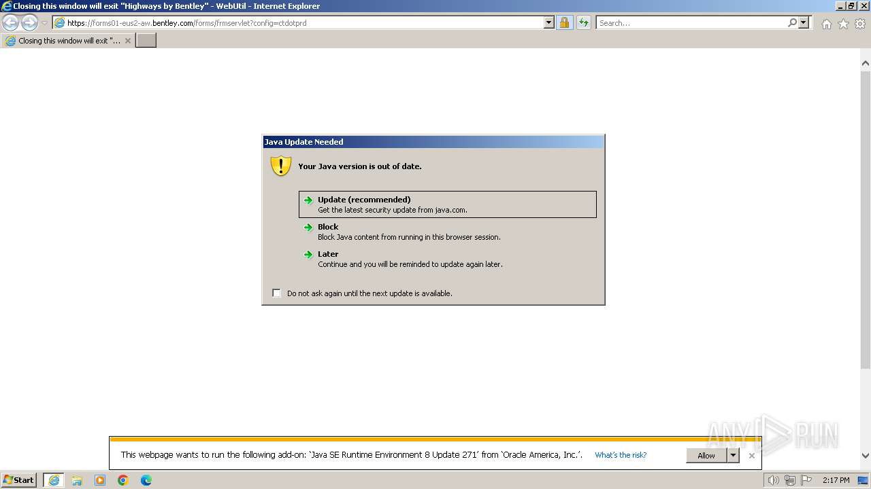Launch Microsoft Edge from taskbar

(x=146, y=480)
